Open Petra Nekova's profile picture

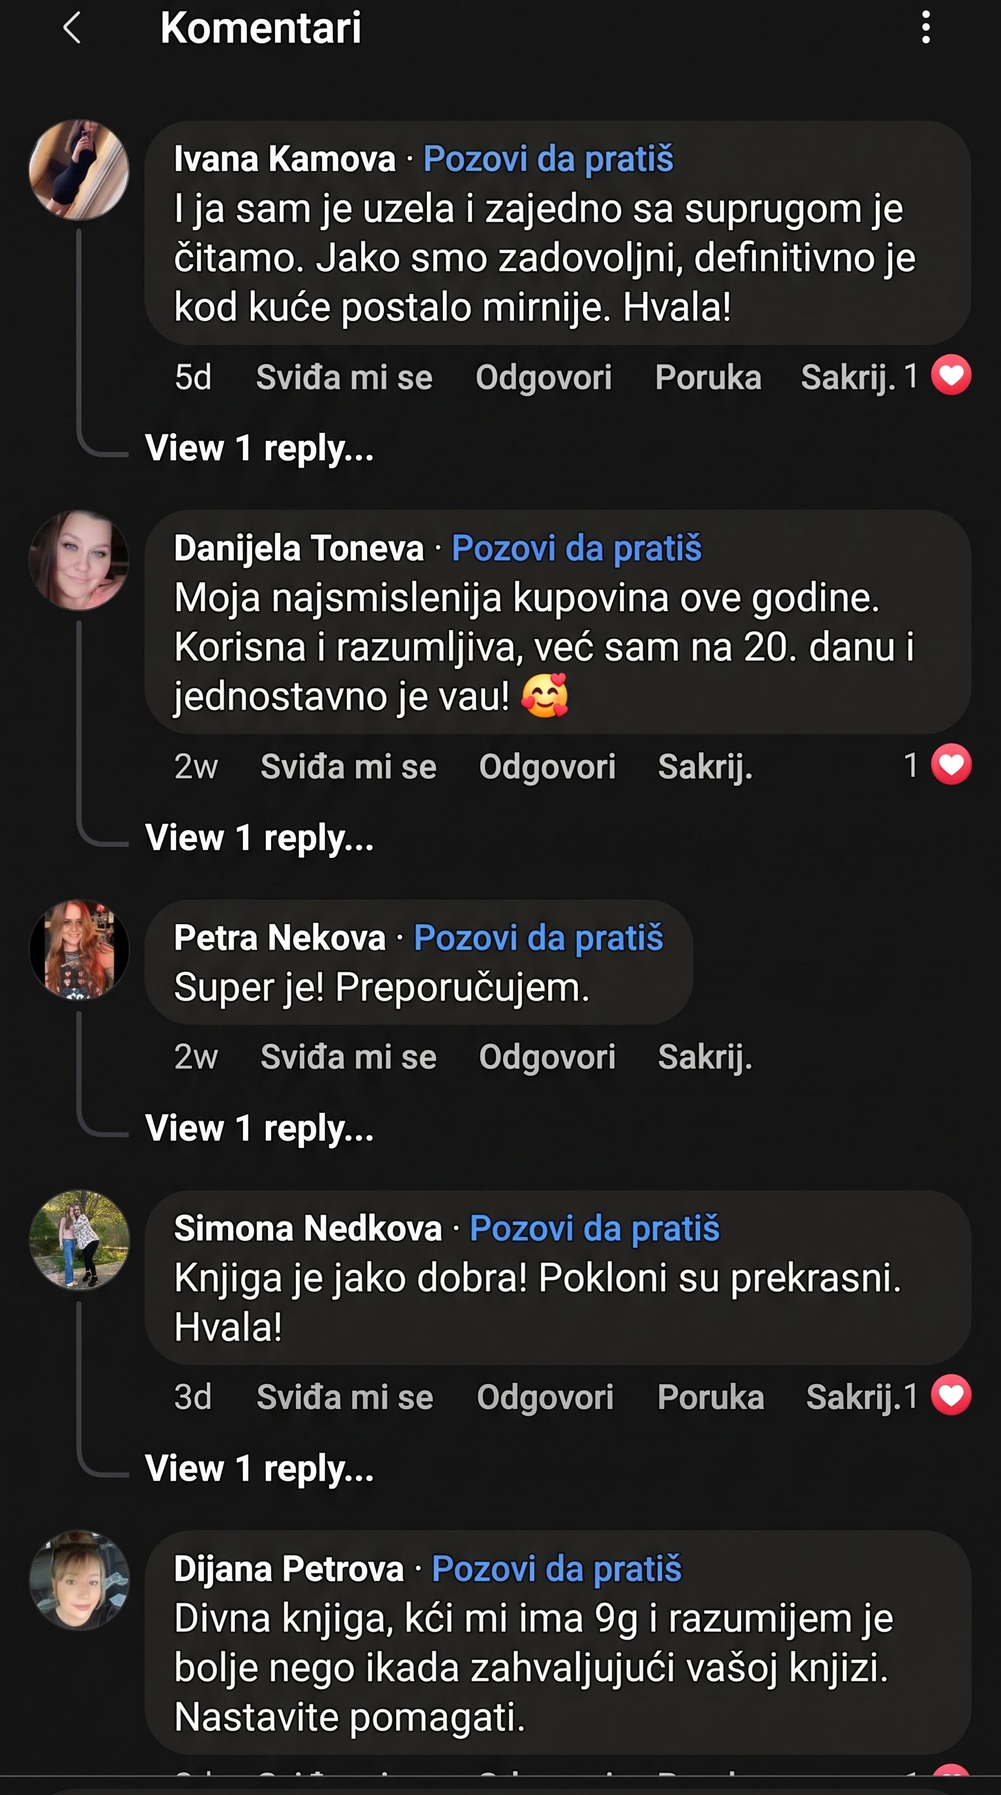point(79,949)
